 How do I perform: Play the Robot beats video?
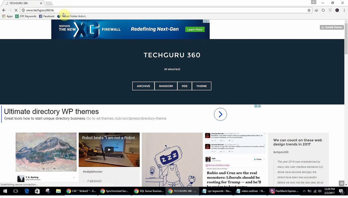109,150
